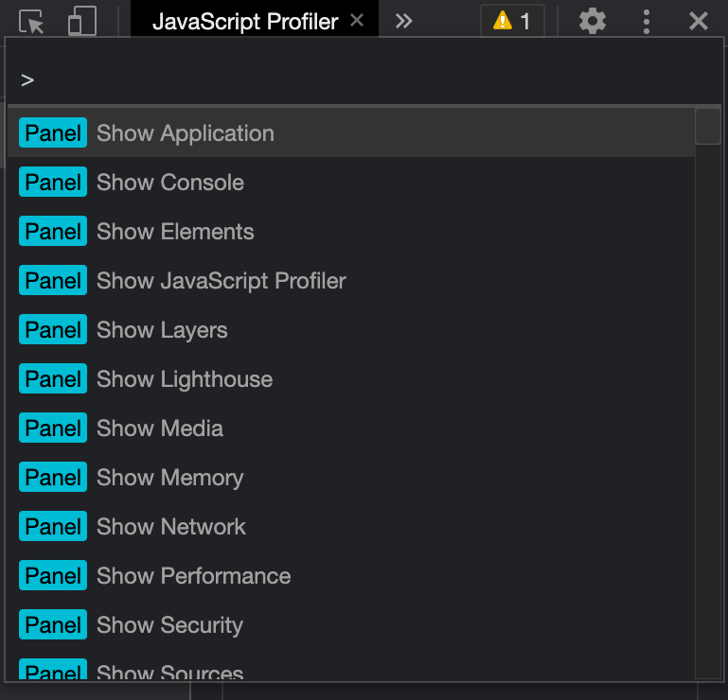Close the DevTools panel
The height and width of the screenshot is (700, 728).
click(x=699, y=22)
